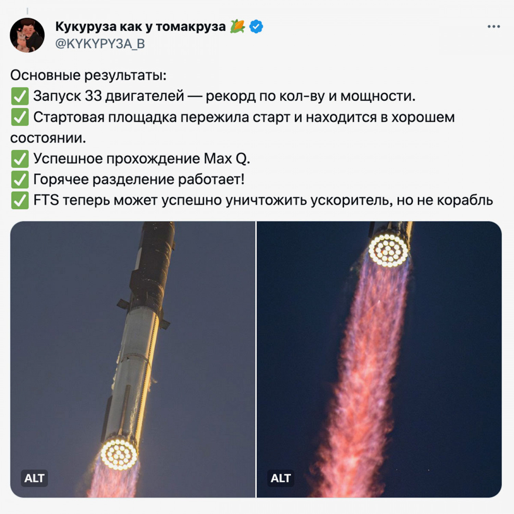Open the author's profile avatar
Viewport: 514px width, 514px height.
(27, 35)
